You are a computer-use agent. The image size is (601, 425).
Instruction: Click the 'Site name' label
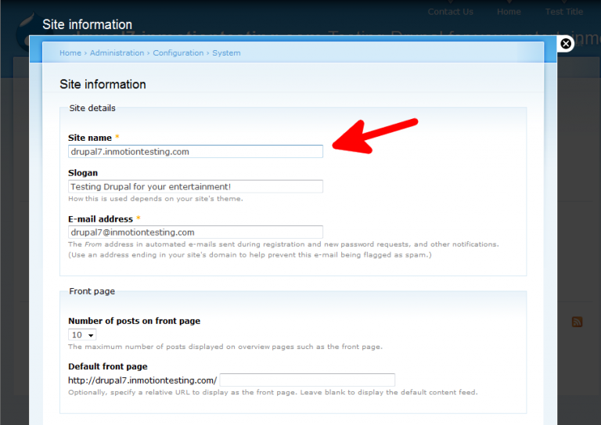click(90, 138)
